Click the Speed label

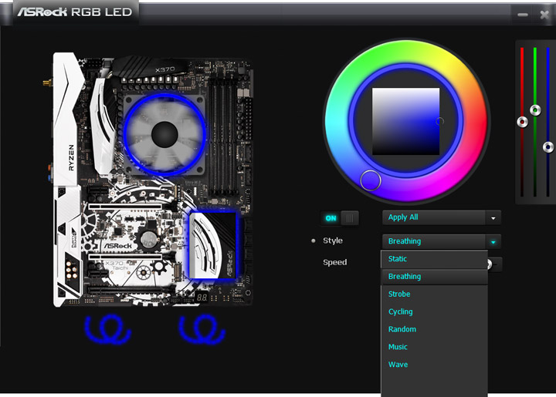[x=334, y=262]
